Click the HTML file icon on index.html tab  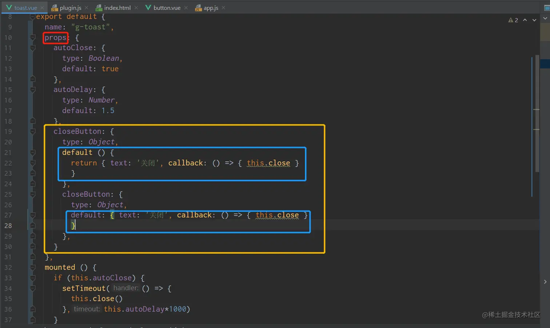tap(99, 8)
